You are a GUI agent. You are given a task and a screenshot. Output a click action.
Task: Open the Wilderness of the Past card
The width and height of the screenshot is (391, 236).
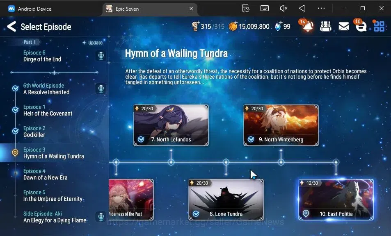[131, 200]
